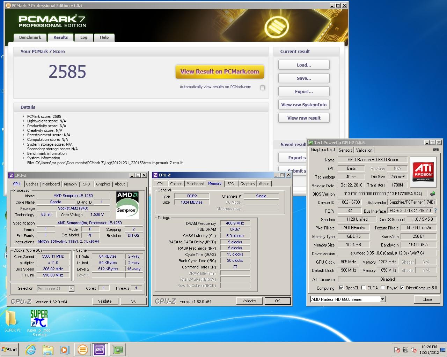Click the Memory CPU-Z window title icon
The image size is (447, 357).
[155, 175]
